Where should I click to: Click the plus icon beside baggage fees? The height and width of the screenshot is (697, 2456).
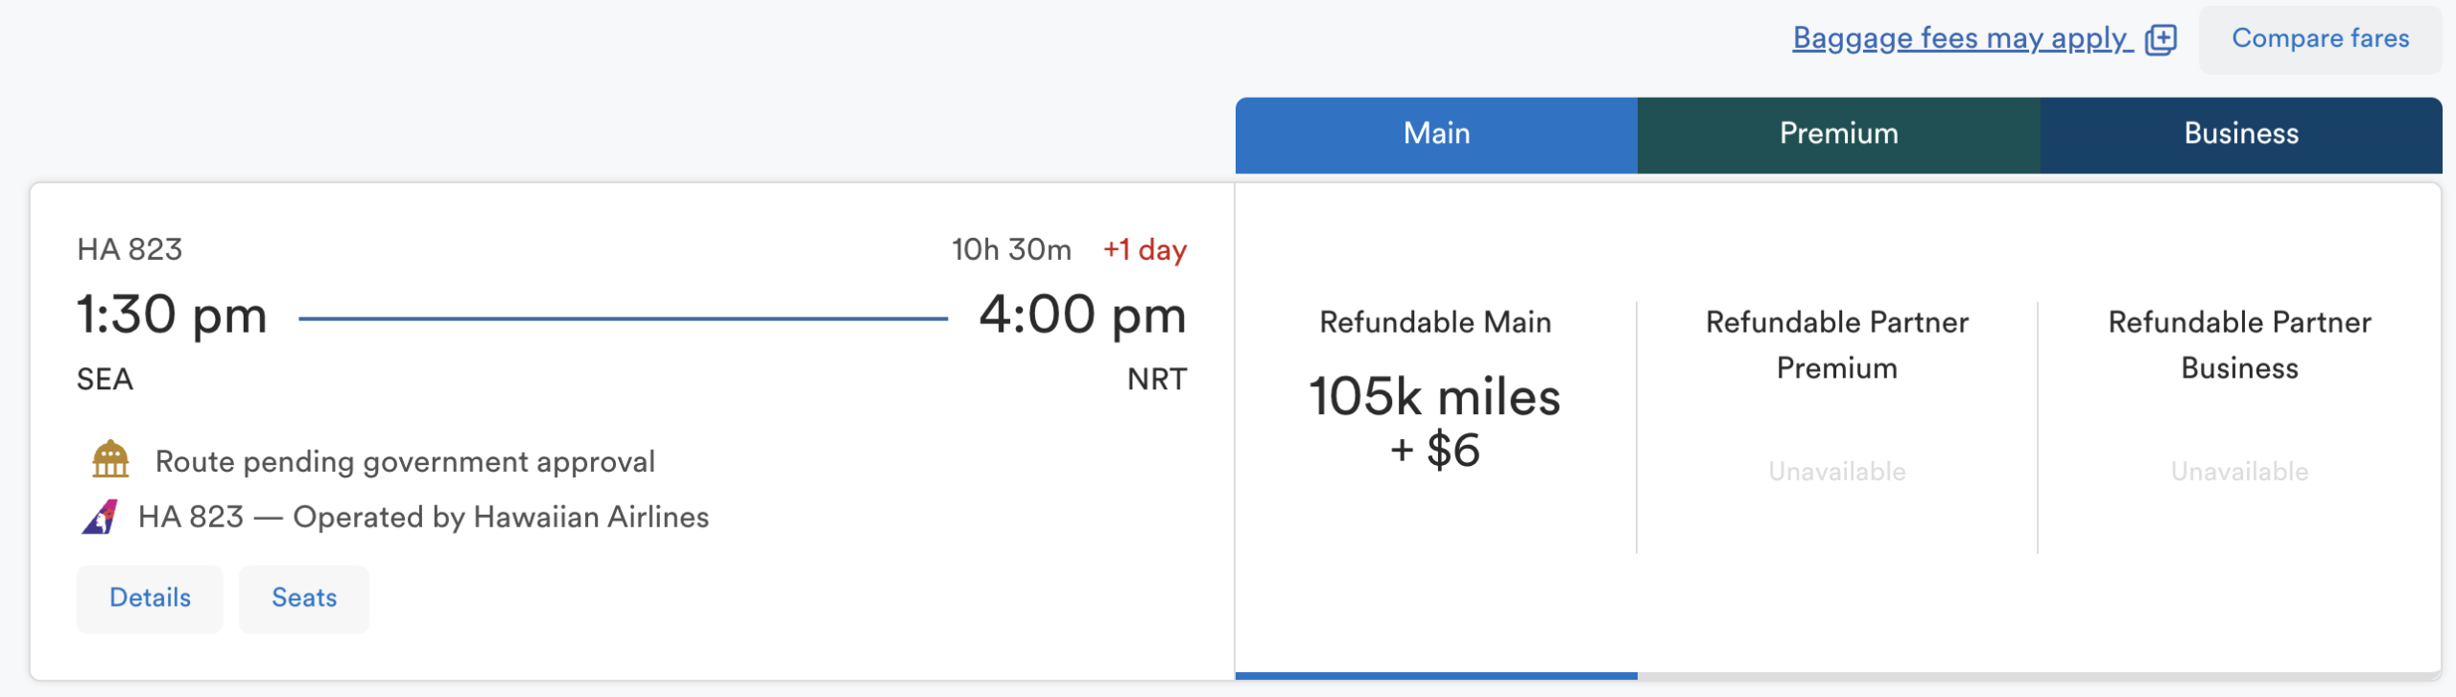click(2161, 39)
